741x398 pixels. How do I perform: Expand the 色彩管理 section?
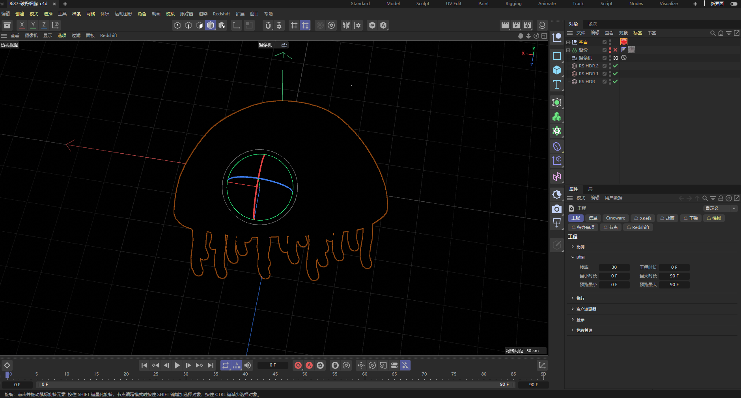tap(573, 330)
